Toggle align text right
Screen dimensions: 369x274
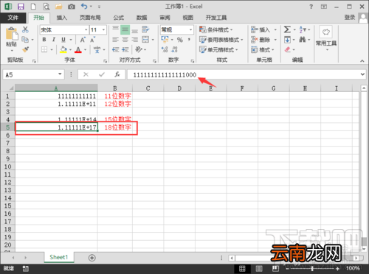coord(134,40)
